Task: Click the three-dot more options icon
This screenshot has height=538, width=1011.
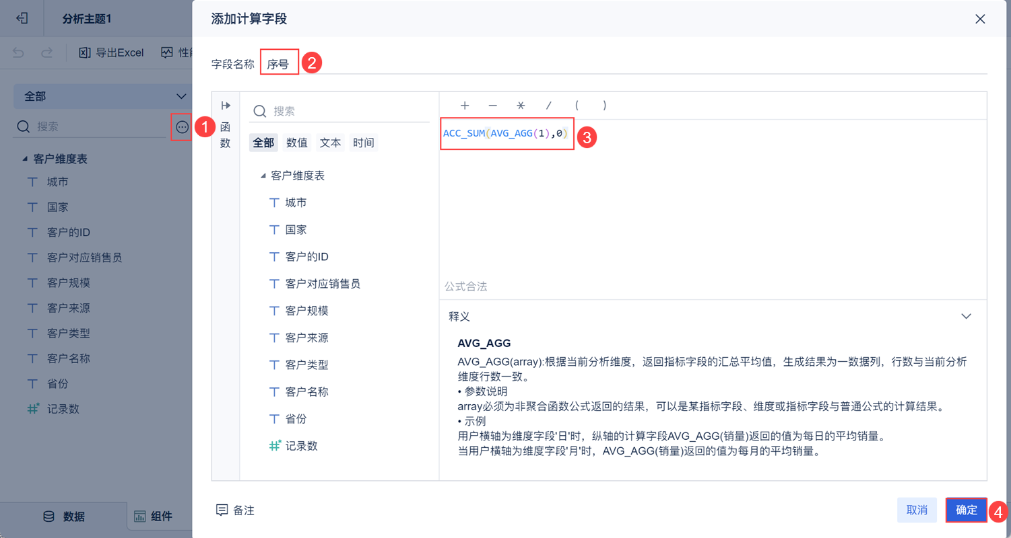Action: click(x=182, y=126)
